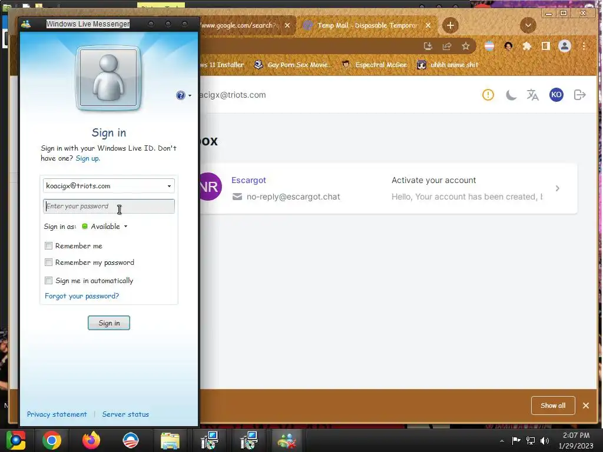Open the Sign up link
The width and height of the screenshot is (603, 452).
tap(88, 158)
